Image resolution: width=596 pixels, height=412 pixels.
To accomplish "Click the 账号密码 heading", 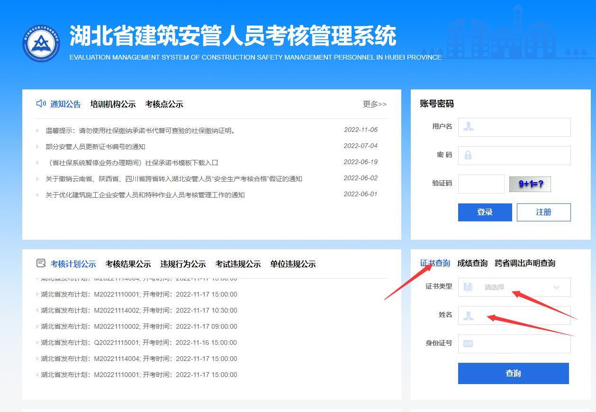I will tap(437, 104).
